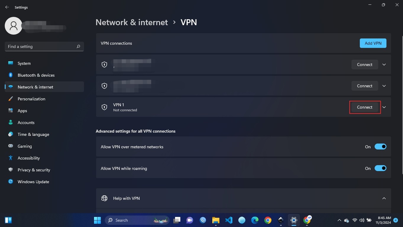This screenshot has height=227, width=403.
Task: Click the back arrow in Settings
Action: (7, 7)
